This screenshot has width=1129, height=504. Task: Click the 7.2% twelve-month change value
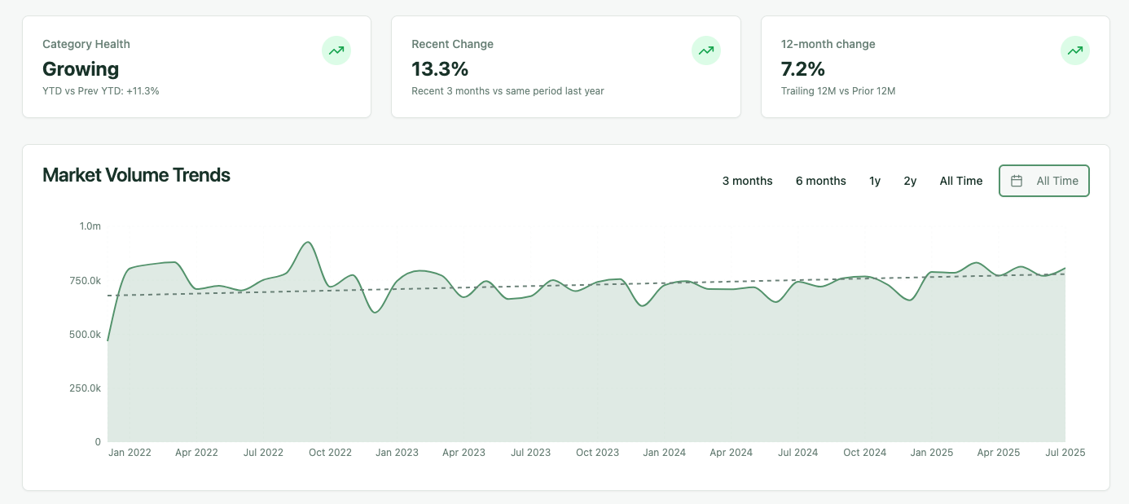[x=803, y=69]
